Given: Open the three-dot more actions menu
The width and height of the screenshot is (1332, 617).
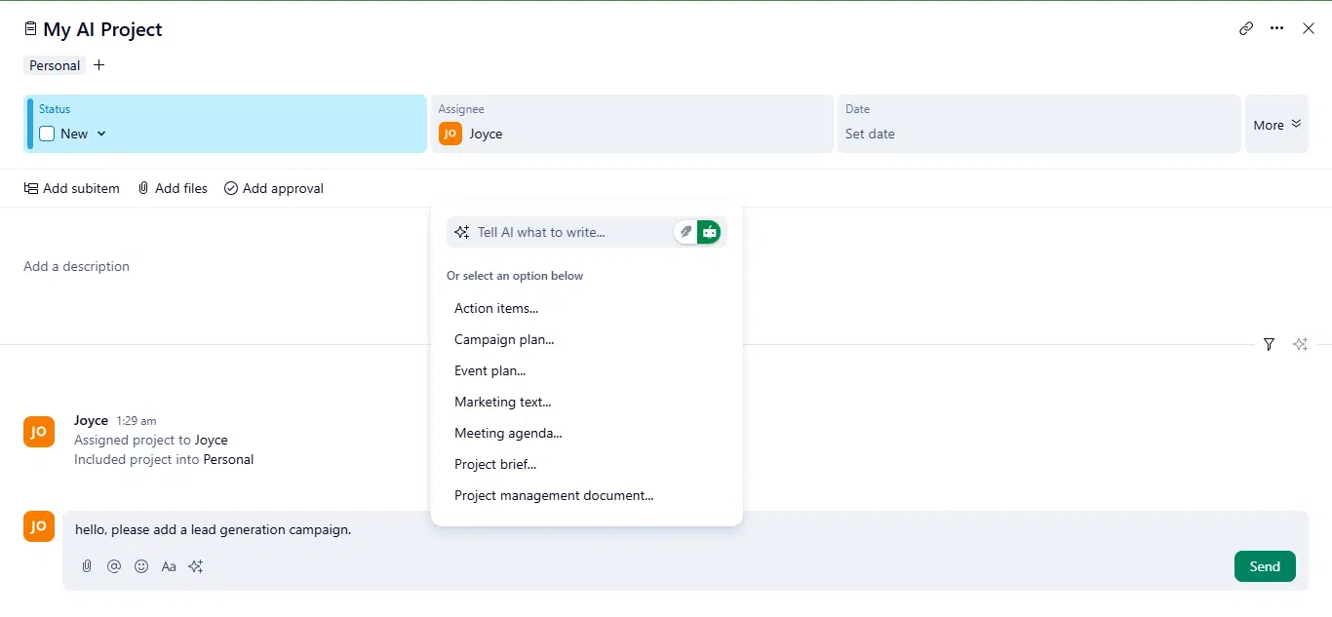Looking at the screenshot, I should pyautogui.click(x=1277, y=28).
